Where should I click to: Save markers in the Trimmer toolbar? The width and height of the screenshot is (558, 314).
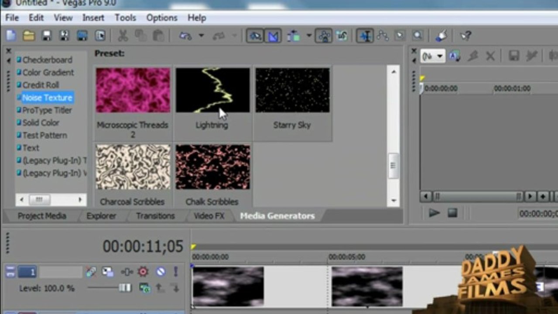point(514,56)
